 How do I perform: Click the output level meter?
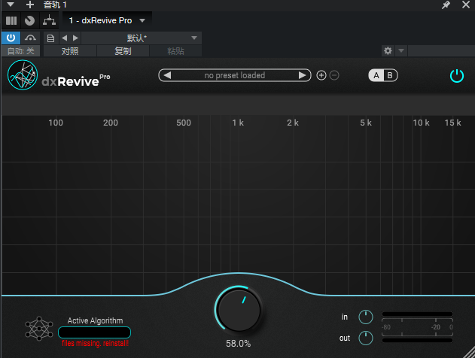coord(417,340)
